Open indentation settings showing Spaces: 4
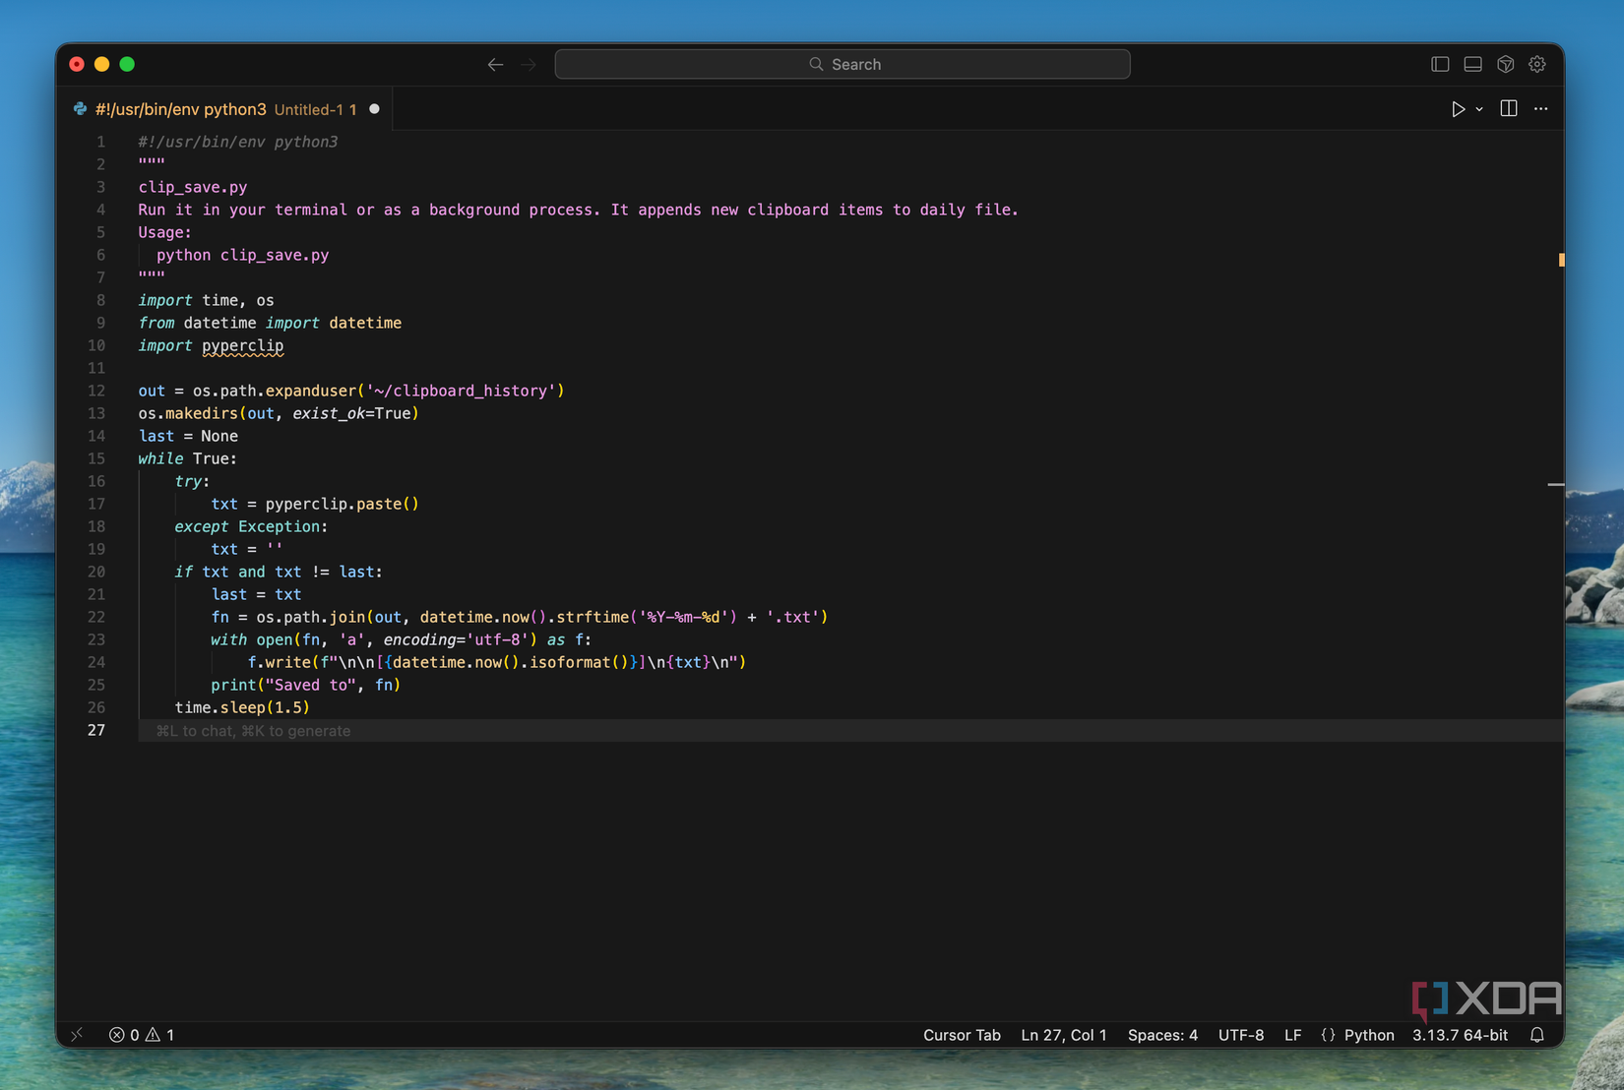Image resolution: width=1624 pixels, height=1090 pixels. [x=1162, y=1035]
